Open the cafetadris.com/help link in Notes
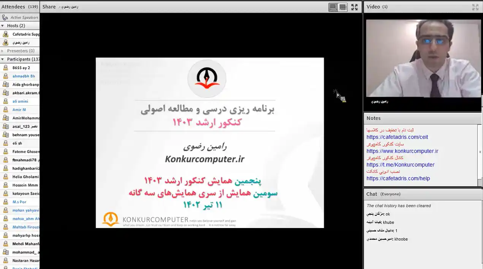Screen dimensions: 483x269 (x=398, y=178)
